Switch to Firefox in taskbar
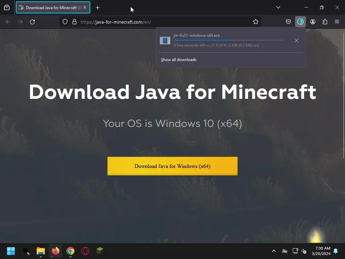The height and width of the screenshot is (259, 345). (x=56, y=251)
